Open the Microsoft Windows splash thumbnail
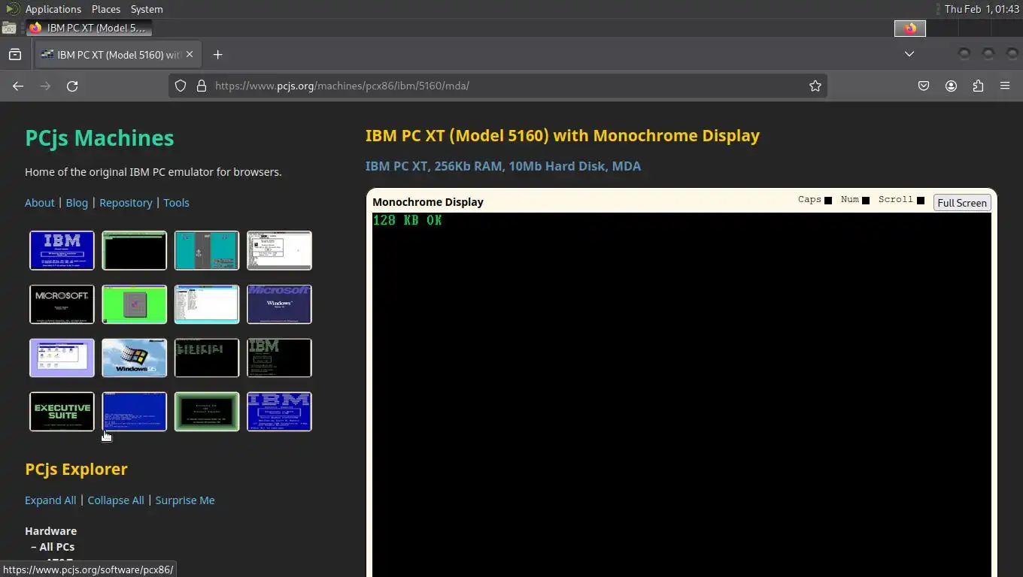The width and height of the screenshot is (1023, 577). (x=279, y=304)
